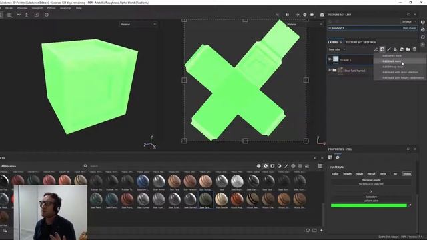Click the Add mask icon in Layers toolbar
Screen dimensions: 427x240
[382, 49]
